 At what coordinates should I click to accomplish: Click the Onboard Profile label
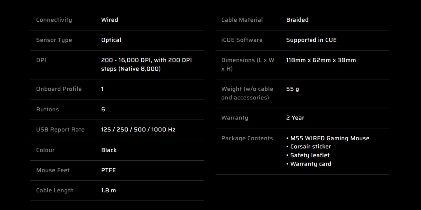[x=59, y=89]
